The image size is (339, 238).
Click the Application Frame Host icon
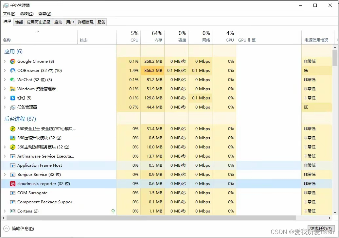[x=13, y=165]
